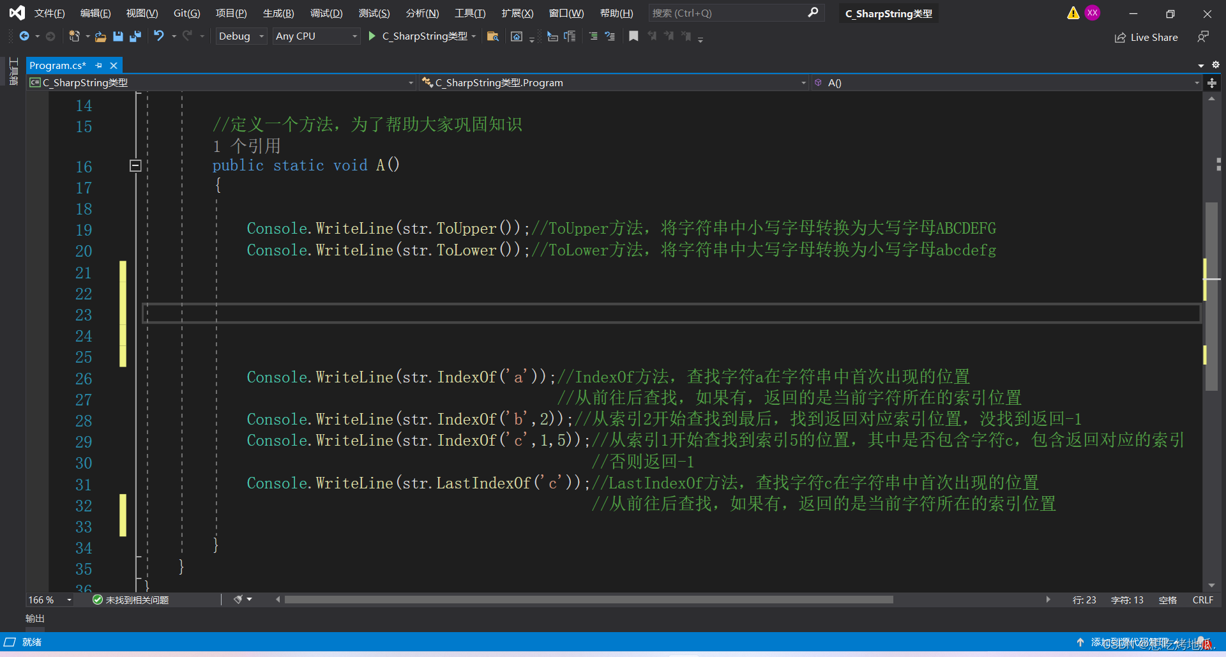
Task: Open the Send Feedback icon
Action: (x=1204, y=36)
